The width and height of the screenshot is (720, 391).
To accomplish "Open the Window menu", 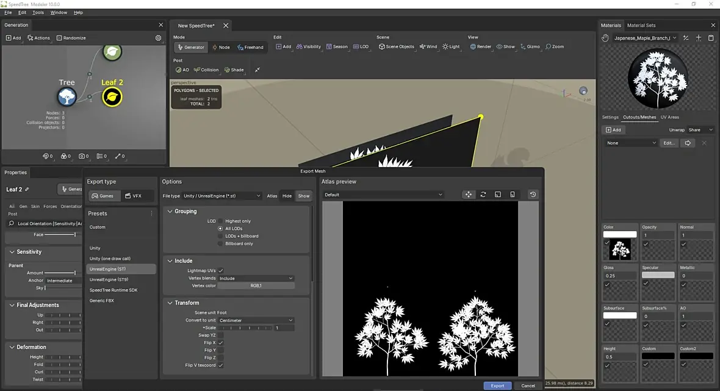I will [59, 12].
